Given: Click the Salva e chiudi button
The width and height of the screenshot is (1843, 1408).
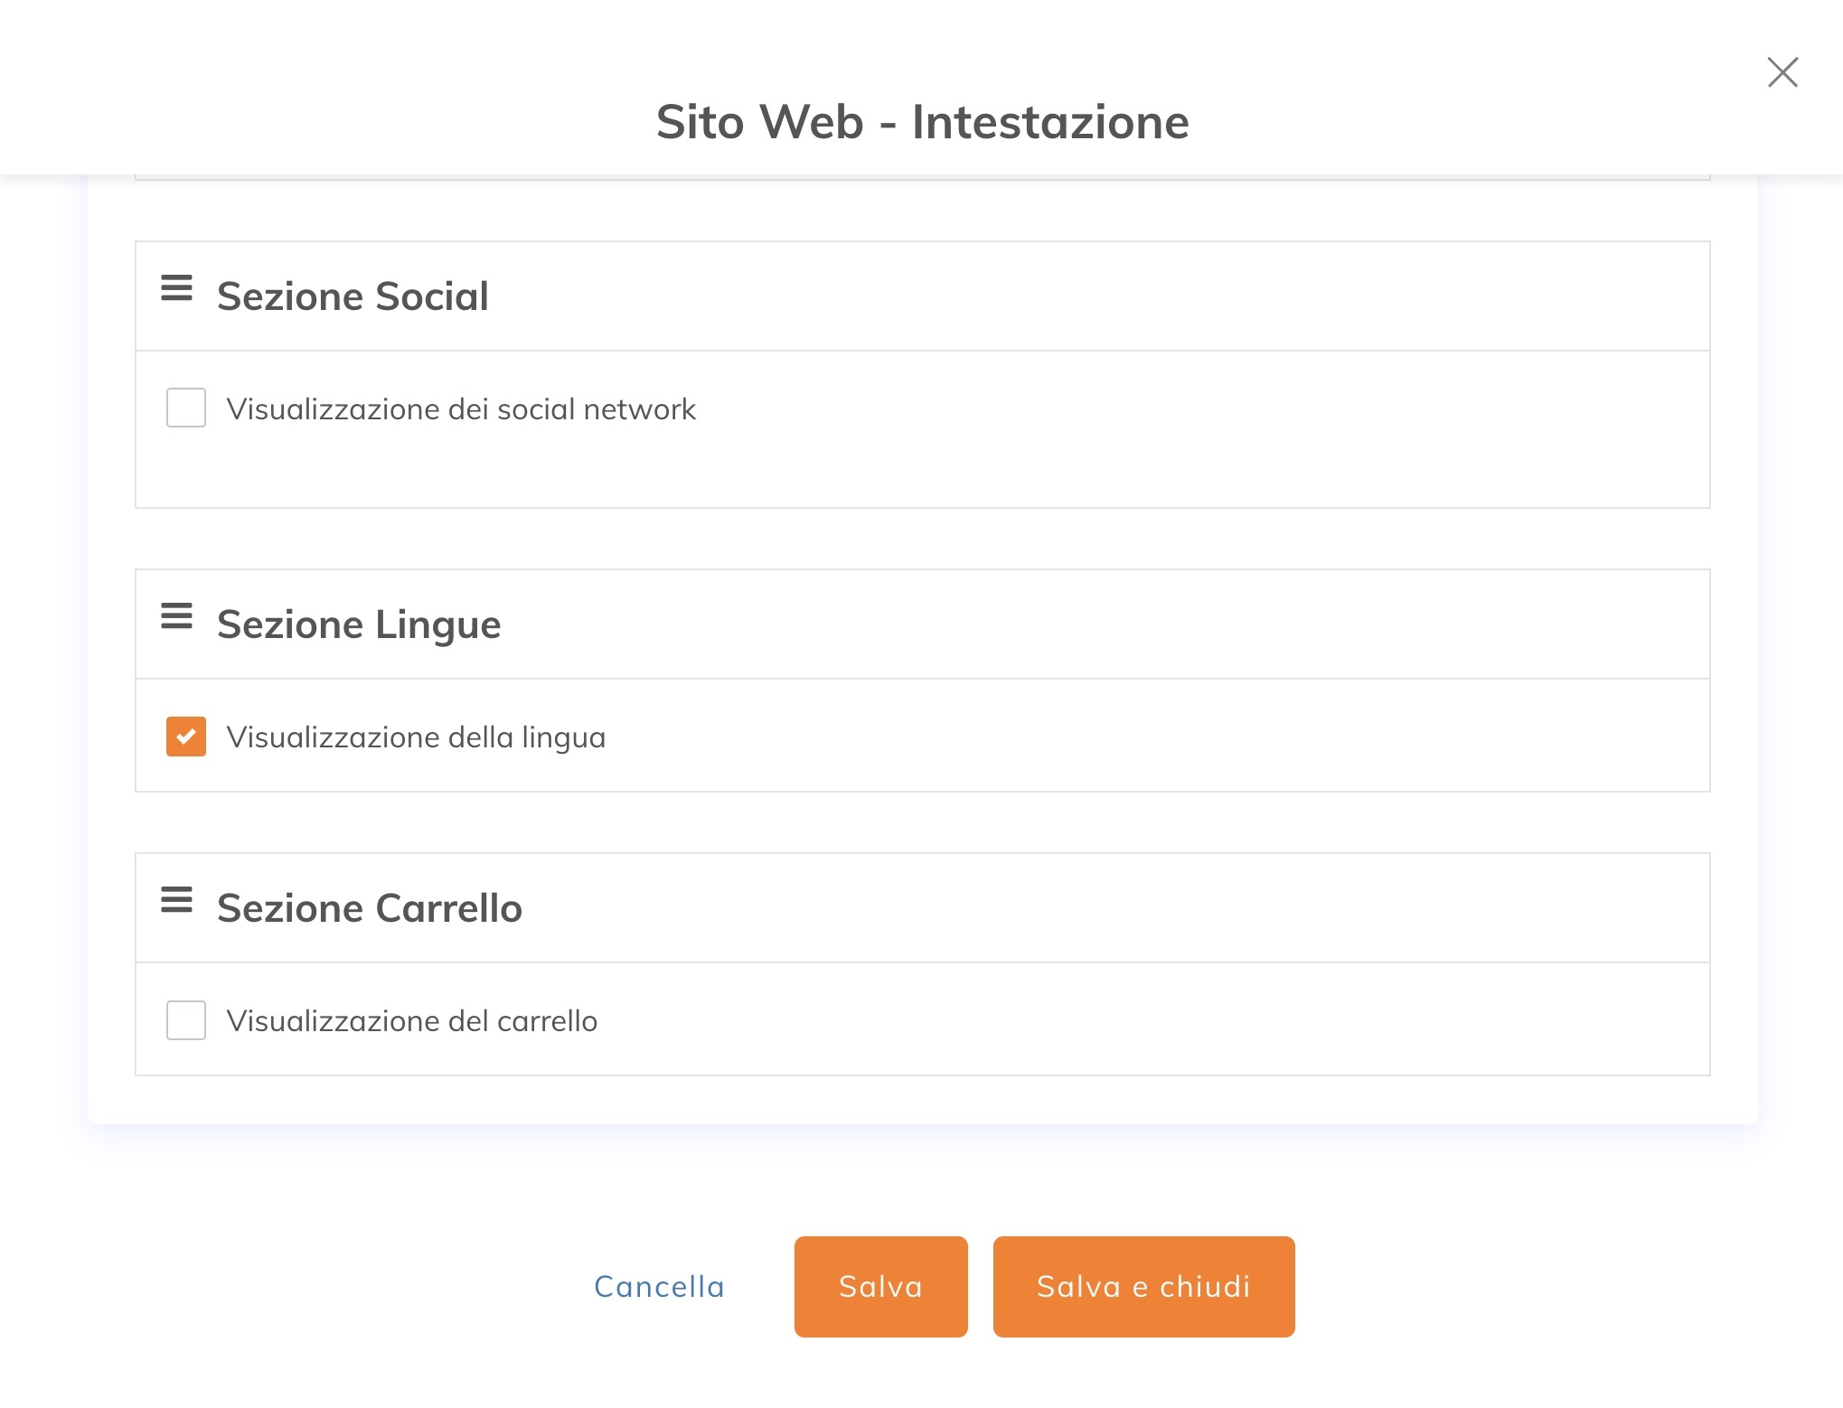Looking at the screenshot, I should (1143, 1286).
